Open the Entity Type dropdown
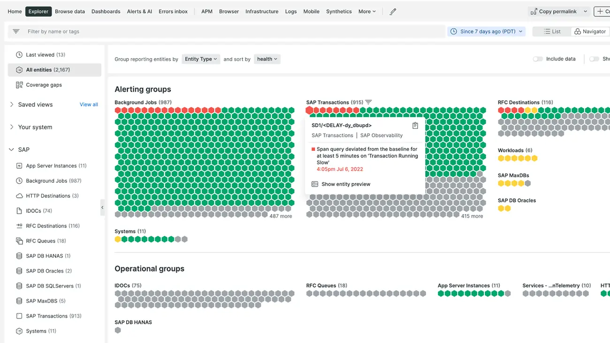610x343 pixels. pos(201,59)
